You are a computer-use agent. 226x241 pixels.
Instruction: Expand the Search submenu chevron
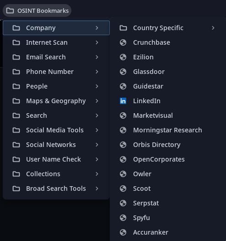[97, 115]
